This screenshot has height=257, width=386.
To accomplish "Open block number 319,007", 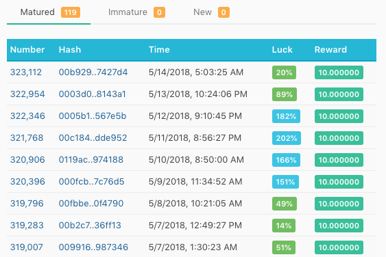I will point(26,247).
